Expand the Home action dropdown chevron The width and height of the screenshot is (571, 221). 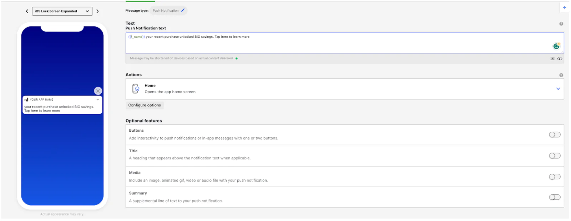pos(558,89)
